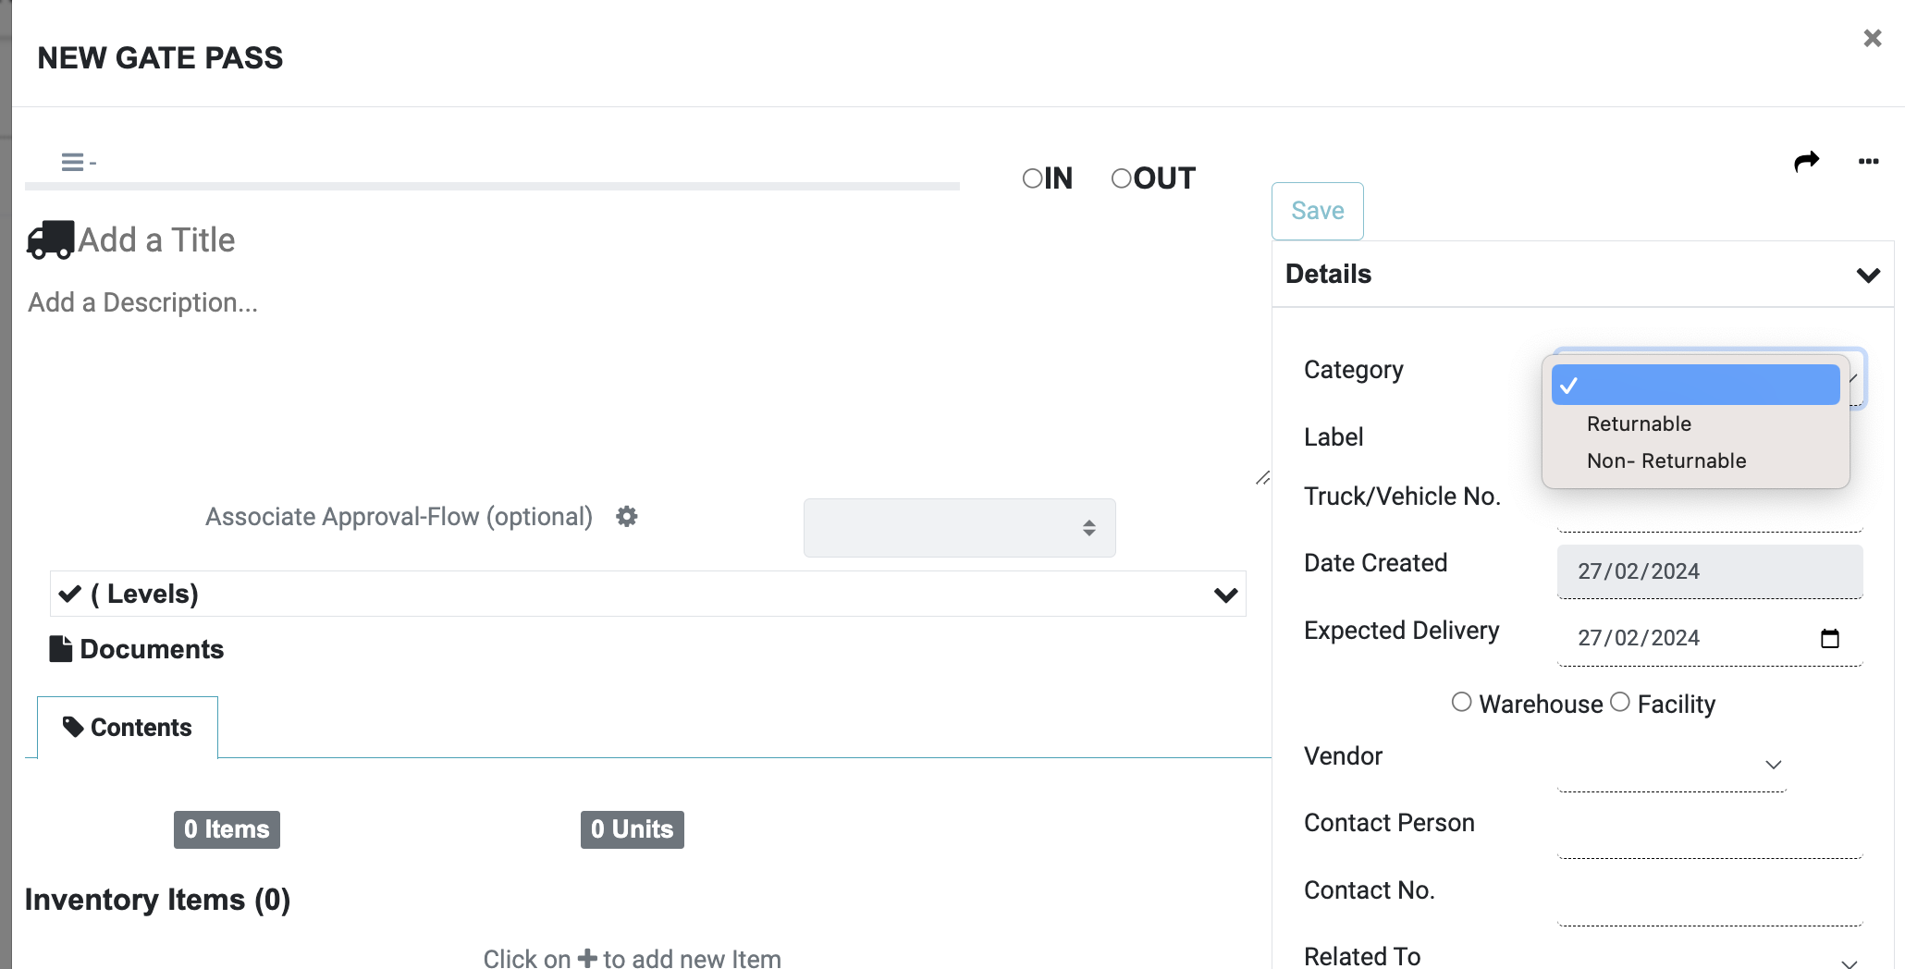
Task: Click the approval-flow settings gear icon
Action: (627, 517)
